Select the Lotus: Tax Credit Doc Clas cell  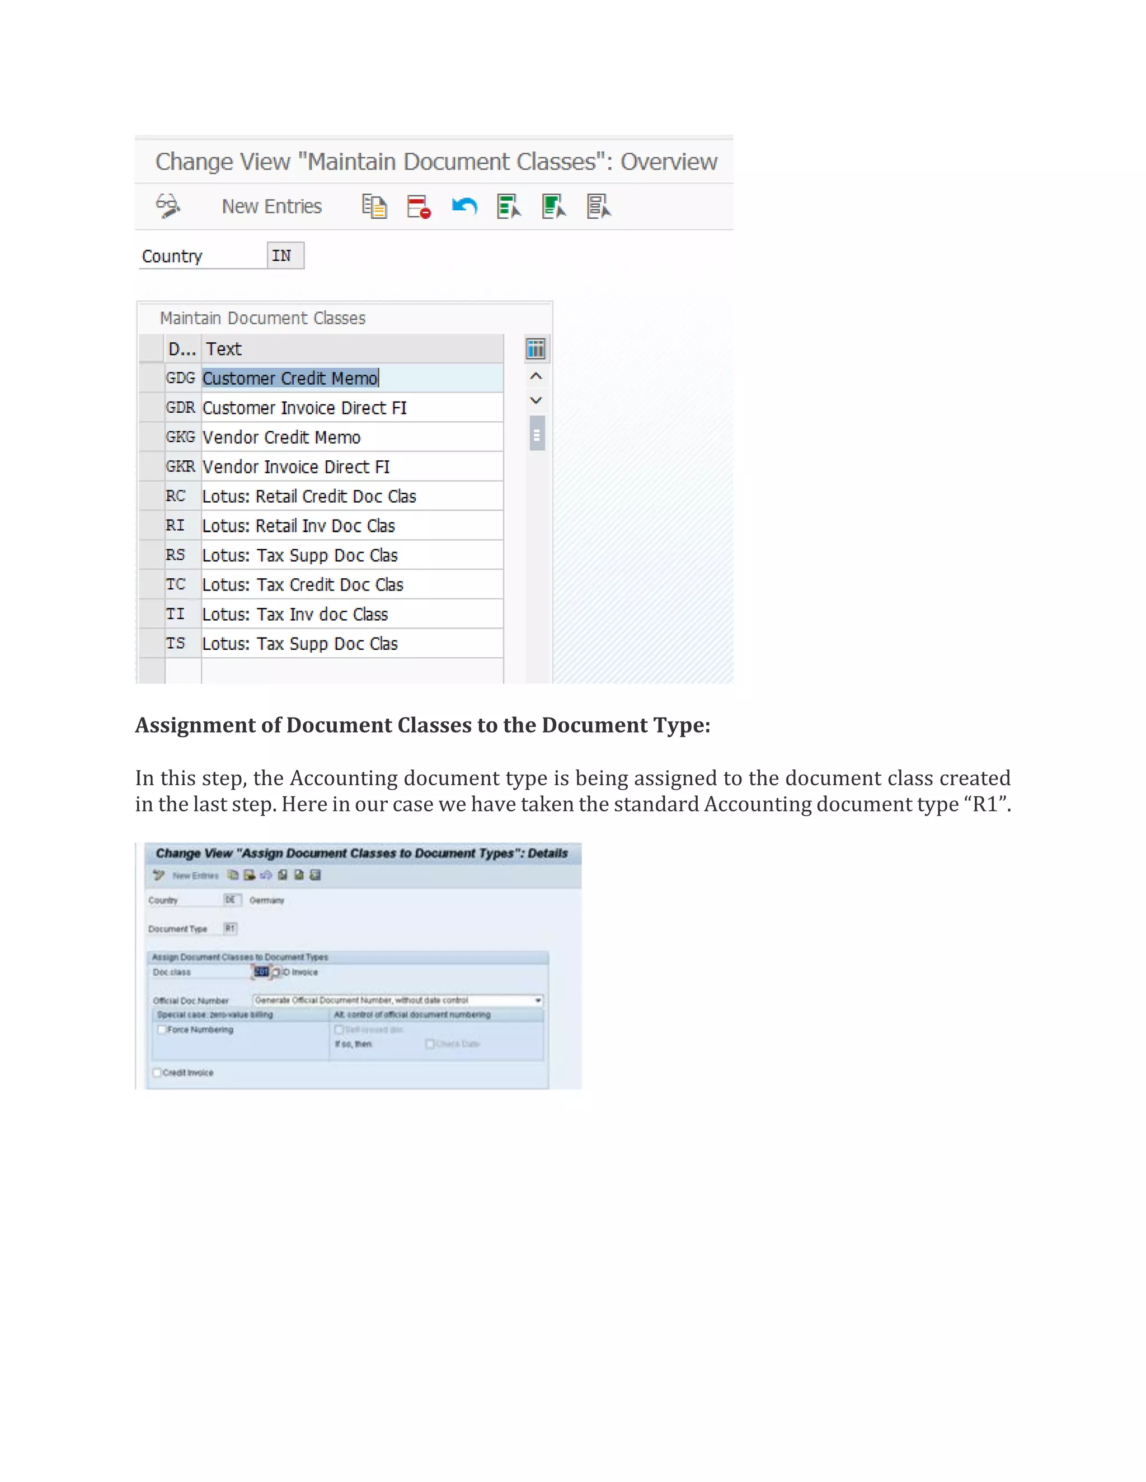click(x=353, y=584)
